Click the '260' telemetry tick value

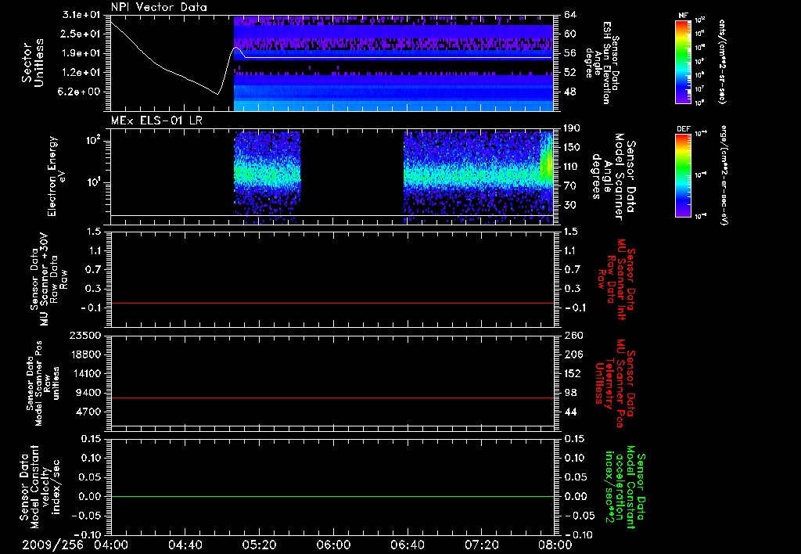[x=572, y=335]
